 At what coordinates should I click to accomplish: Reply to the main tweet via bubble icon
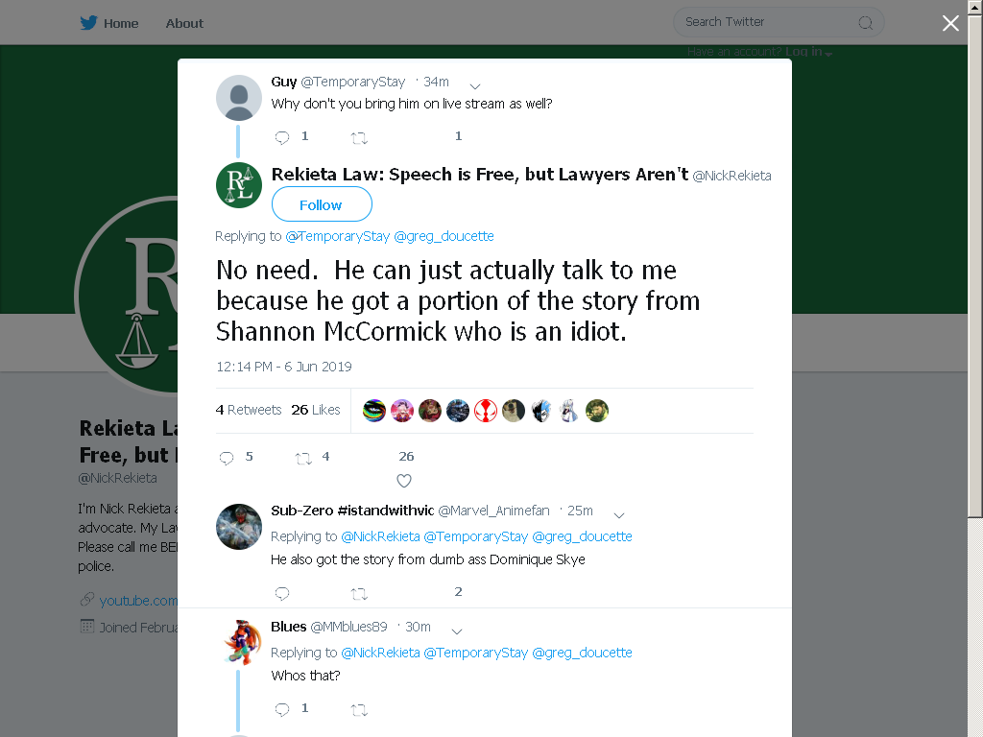click(x=227, y=458)
